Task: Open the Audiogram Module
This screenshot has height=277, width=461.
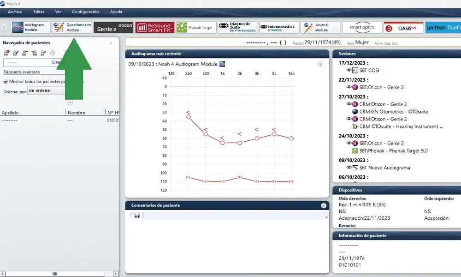Action: (x=30, y=27)
